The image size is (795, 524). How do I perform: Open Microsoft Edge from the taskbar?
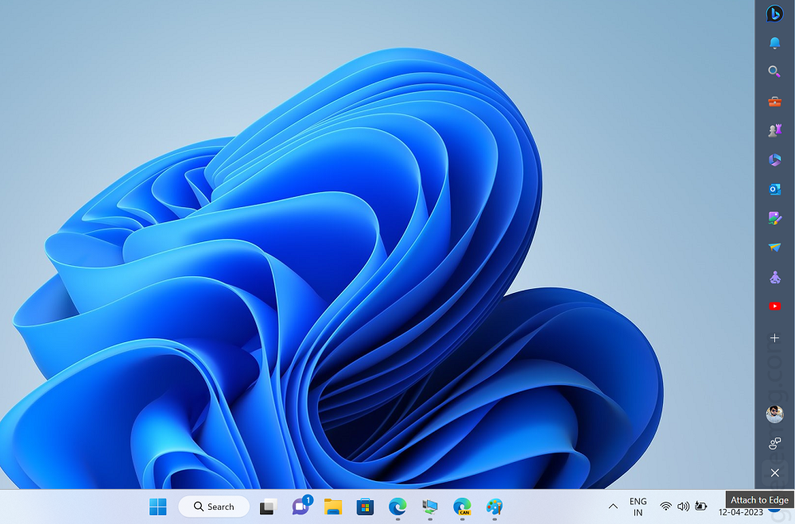(x=397, y=507)
